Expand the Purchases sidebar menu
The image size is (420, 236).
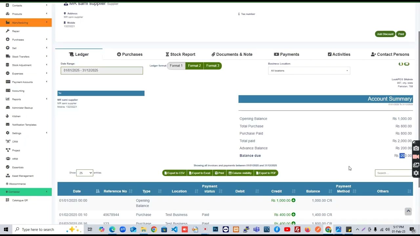26,39
